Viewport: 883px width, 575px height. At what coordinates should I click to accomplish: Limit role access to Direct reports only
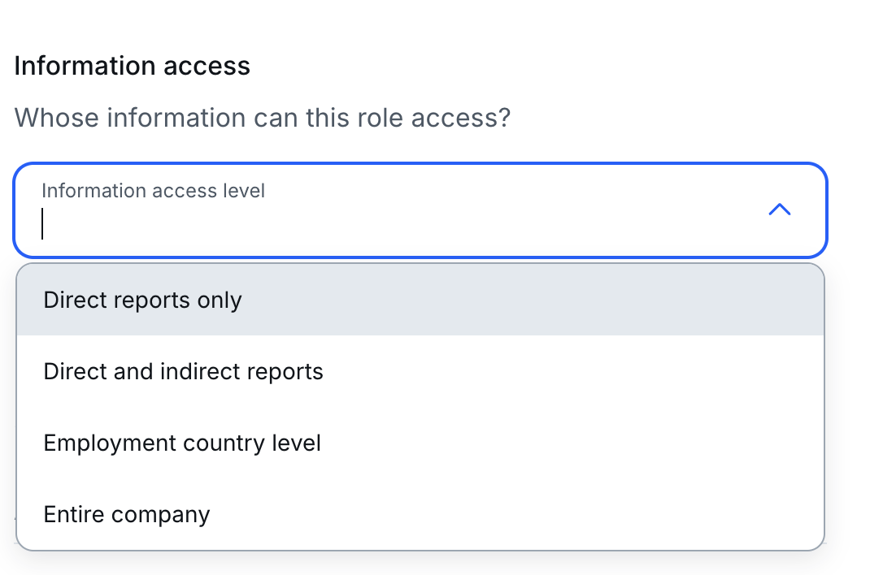pos(420,300)
